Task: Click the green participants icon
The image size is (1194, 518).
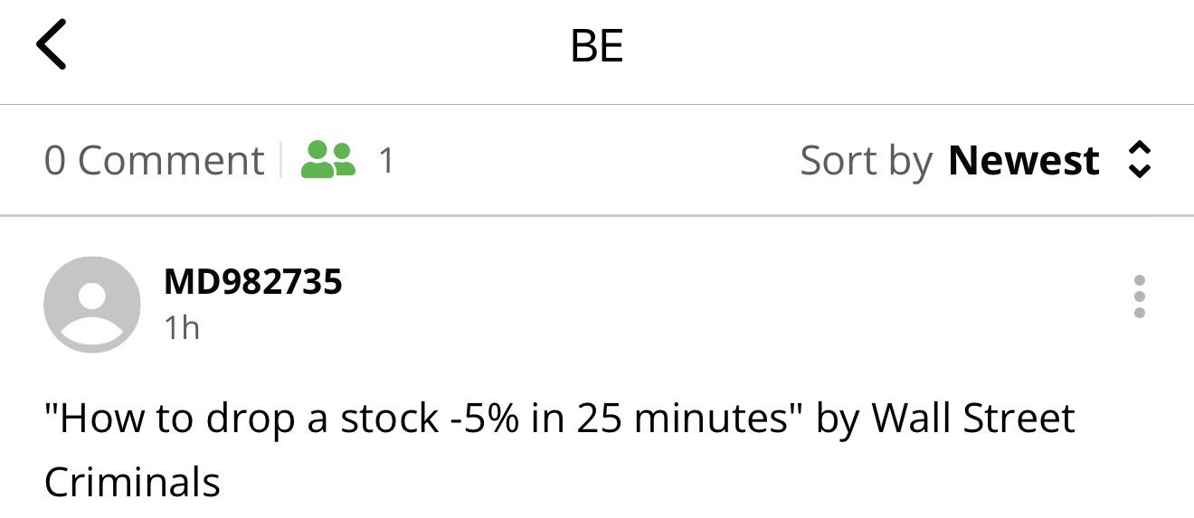Action: 327,160
